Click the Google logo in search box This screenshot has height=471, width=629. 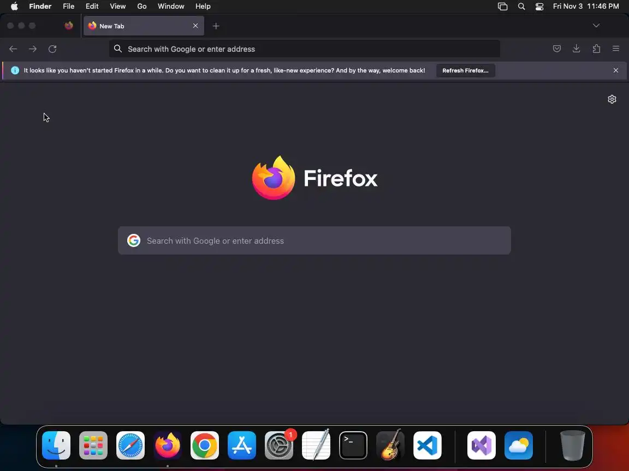pyautogui.click(x=134, y=241)
